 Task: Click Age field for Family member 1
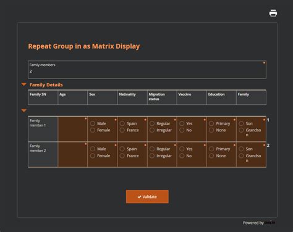[72, 129]
